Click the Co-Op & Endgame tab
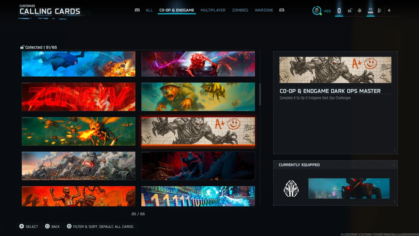This screenshot has width=419, height=236. pyautogui.click(x=177, y=10)
